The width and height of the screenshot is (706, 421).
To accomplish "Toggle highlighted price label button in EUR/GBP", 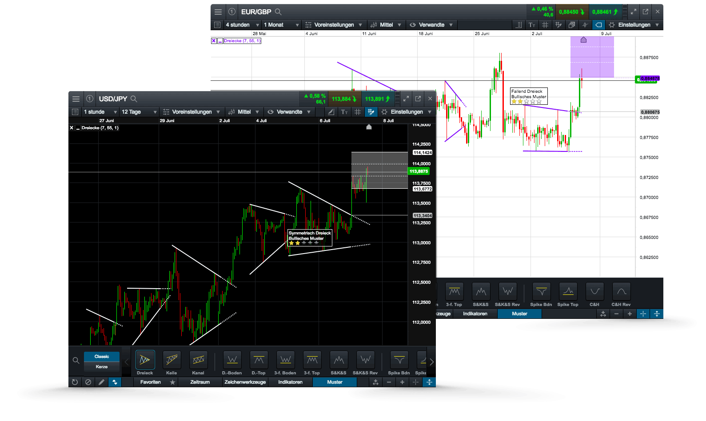I will (x=598, y=25).
